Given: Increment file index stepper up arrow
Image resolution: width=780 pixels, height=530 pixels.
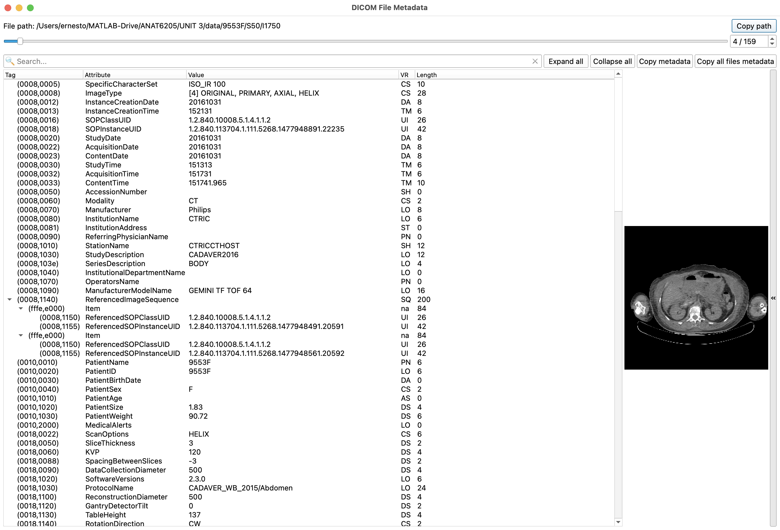Looking at the screenshot, I should (x=772, y=38).
